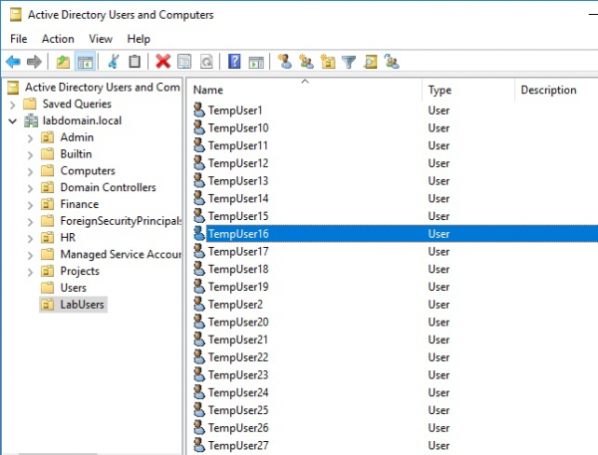The width and height of the screenshot is (598, 455).
Task: Click the TempUser20 user icon
Action: tap(199, 322)
